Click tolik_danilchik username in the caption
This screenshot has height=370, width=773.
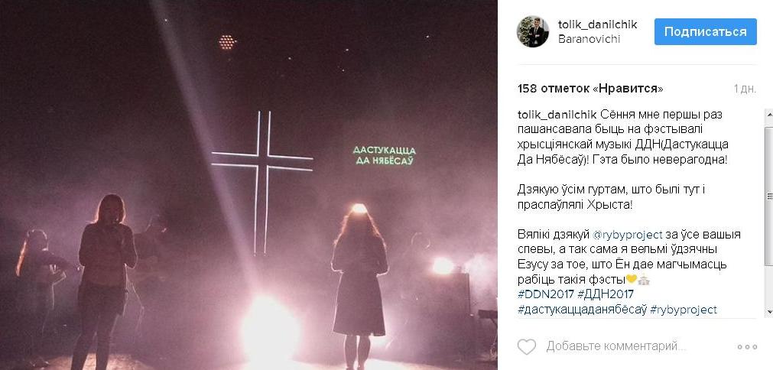pyautogui.click(x=557, y=115)
